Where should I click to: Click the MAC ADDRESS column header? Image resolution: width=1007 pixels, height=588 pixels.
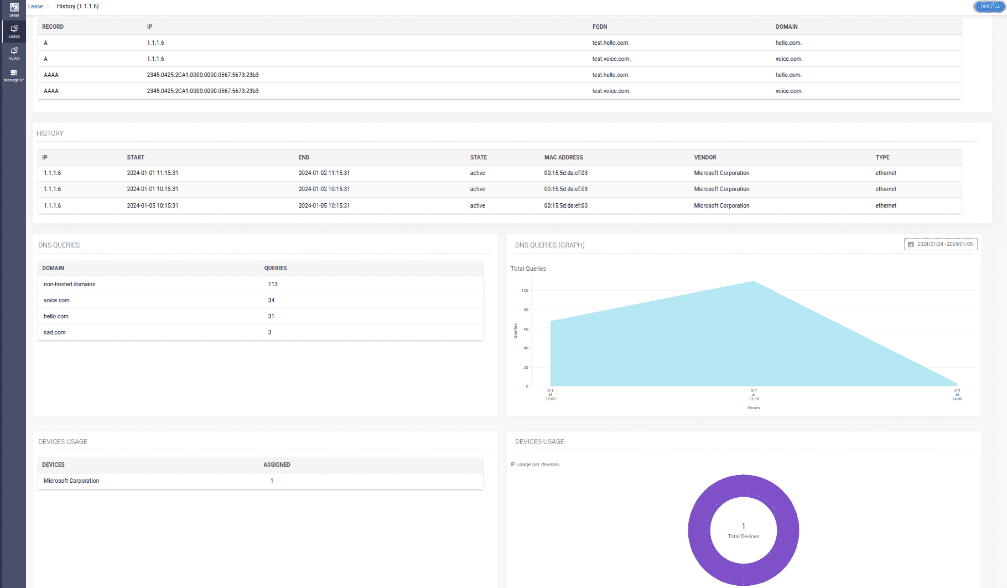pyautogui.click(x=563, y=157)
